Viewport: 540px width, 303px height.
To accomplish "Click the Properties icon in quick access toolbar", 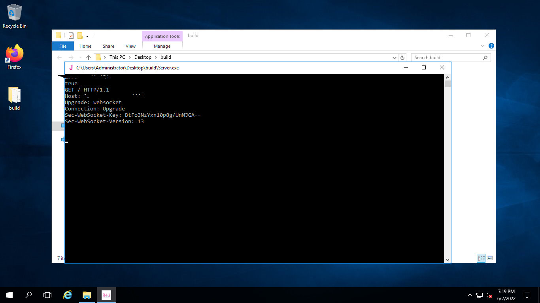I will click(x=71, y=36).
